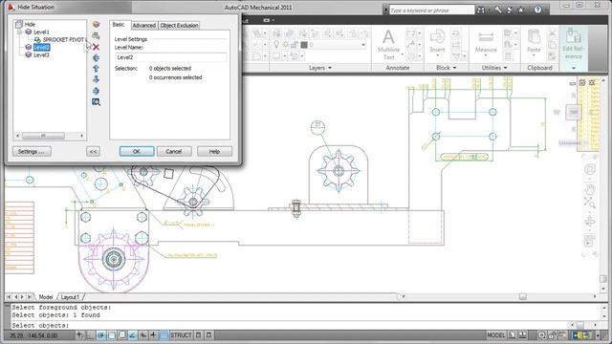
Task: Click the Measure tool
Action: pos(486,40)
